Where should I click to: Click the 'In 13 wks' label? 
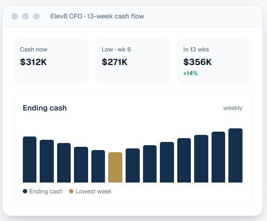[x=196, y=49]
